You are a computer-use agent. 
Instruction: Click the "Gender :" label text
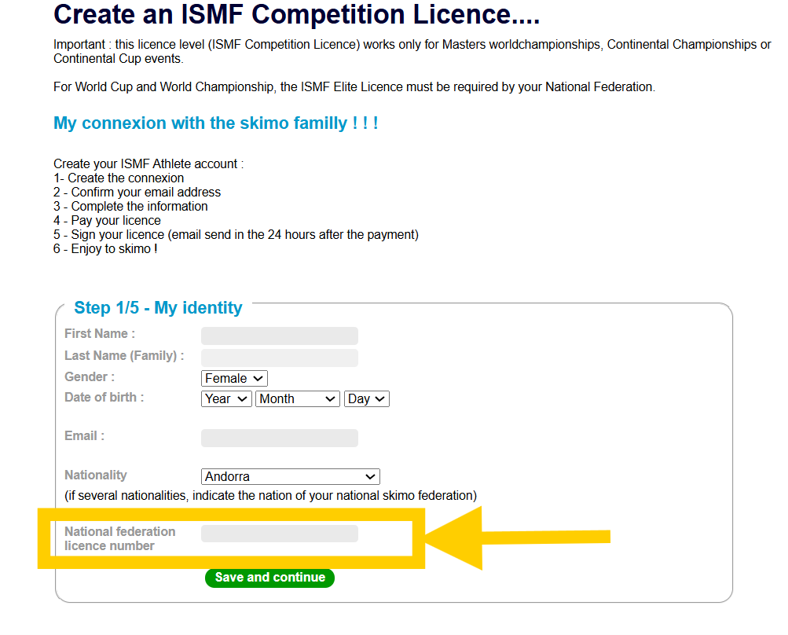coord(90,377)
